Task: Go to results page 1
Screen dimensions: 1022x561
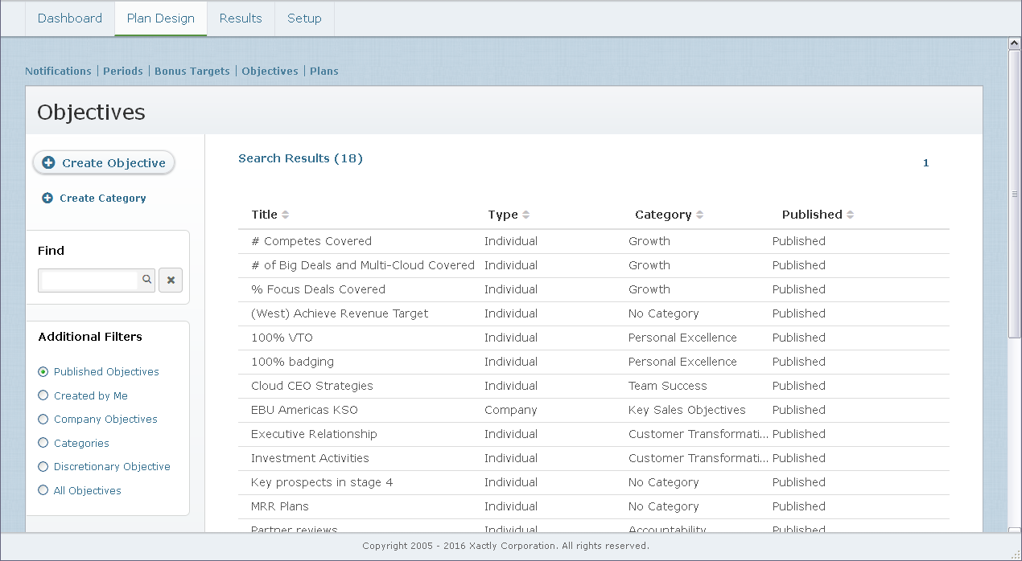Action: (x=925, y=163)
